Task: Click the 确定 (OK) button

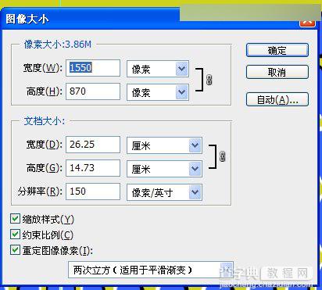Action: coord(277,50)
